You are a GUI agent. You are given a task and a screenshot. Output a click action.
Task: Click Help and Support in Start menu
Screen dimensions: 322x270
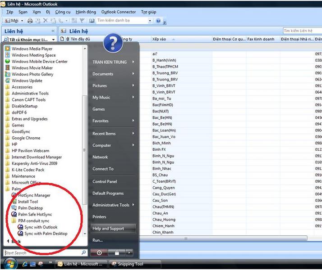(108, 229)
